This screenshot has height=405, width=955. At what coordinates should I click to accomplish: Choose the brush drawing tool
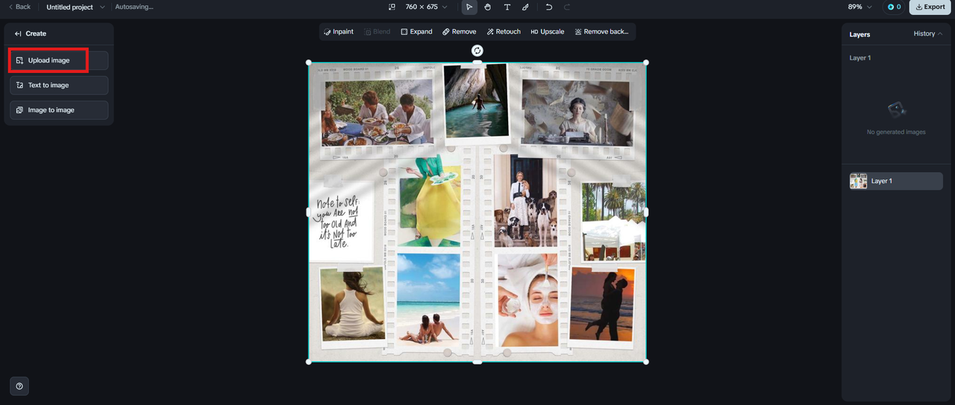pyautogui.click(x=525, y=7)
